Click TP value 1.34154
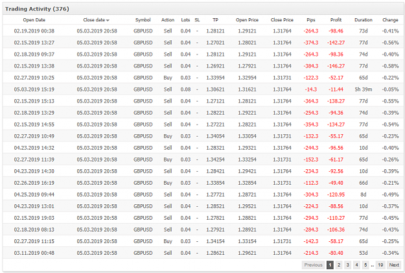The width and height of the screenshot is (405, 273). tap(215, 241)
